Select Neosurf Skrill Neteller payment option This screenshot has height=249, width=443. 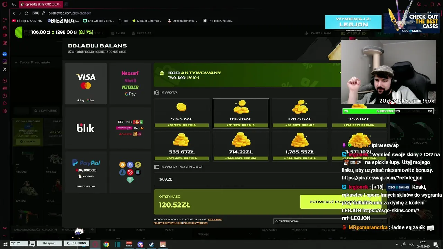(x=130, y=84)
